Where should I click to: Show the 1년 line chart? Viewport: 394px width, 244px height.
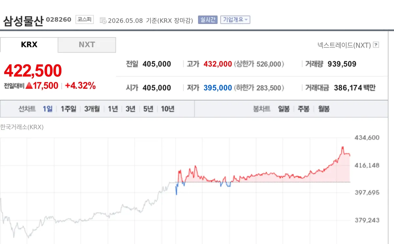[x=113, y=109]
